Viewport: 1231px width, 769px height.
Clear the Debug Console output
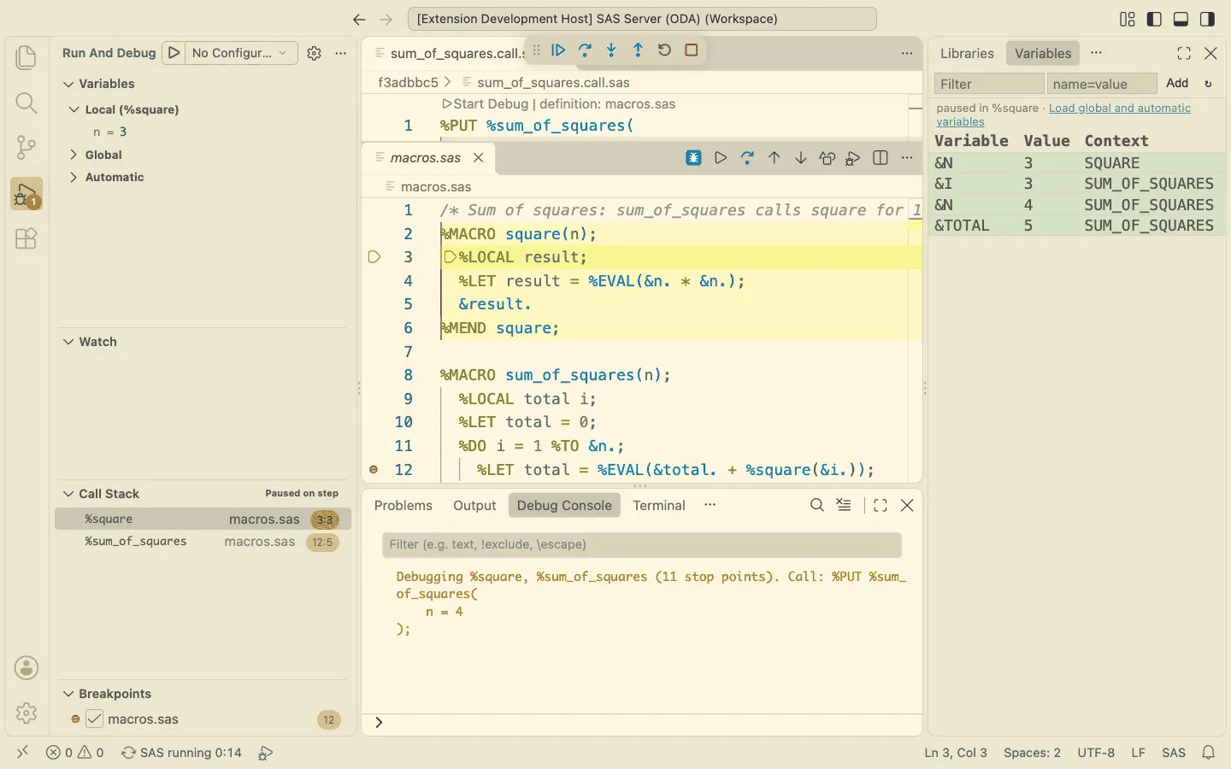[844, 505]
